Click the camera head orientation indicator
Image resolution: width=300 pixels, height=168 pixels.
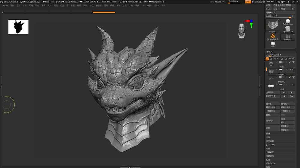[x=241, y=31]
